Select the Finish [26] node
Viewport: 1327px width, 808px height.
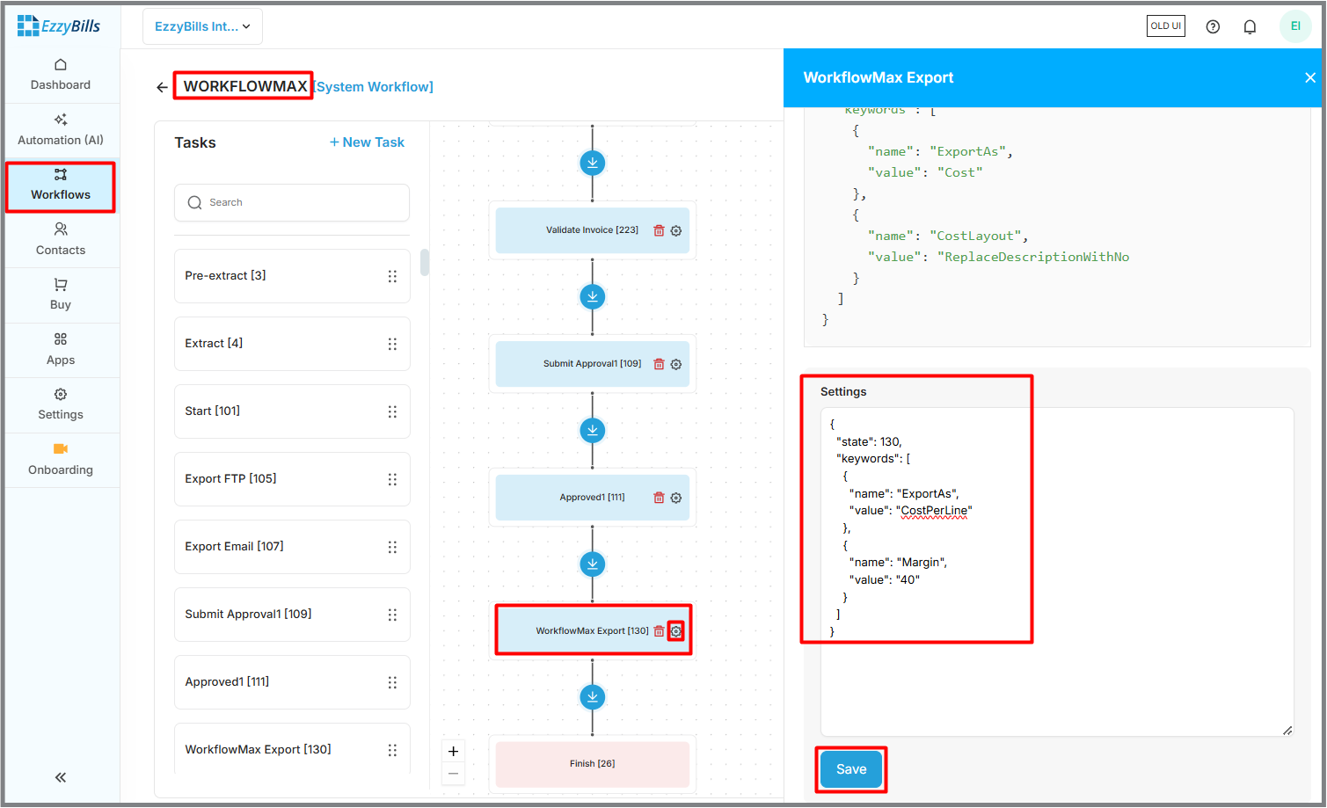pos(593,764)
